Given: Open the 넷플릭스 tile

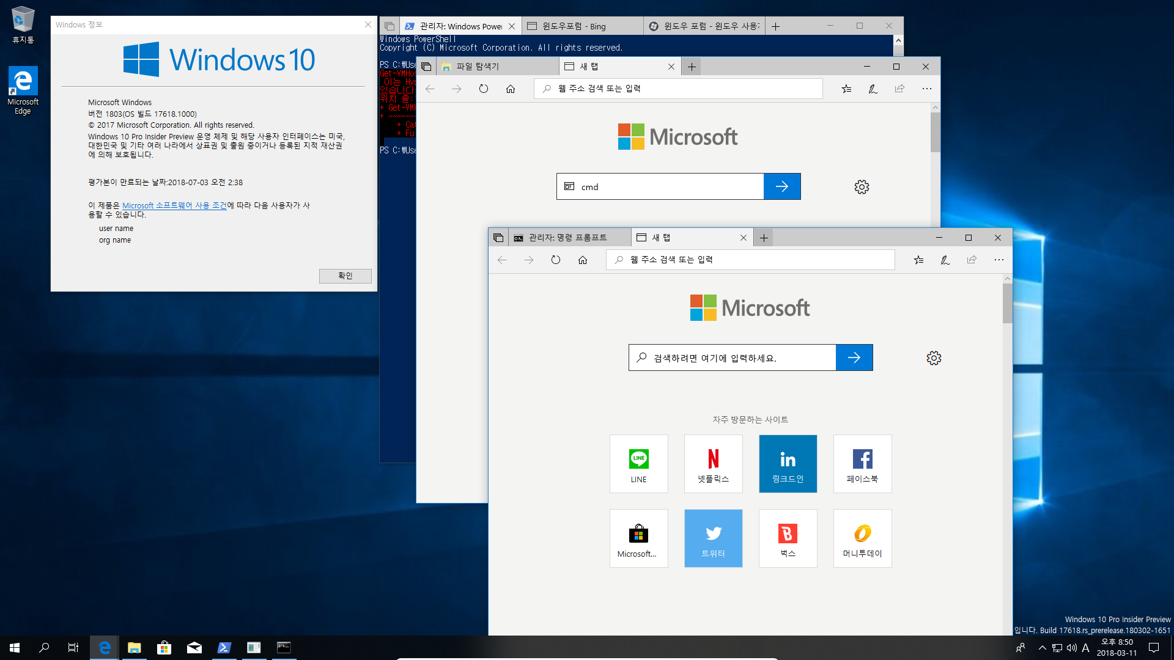Looking at the screenshot, I should click(713, 464).
